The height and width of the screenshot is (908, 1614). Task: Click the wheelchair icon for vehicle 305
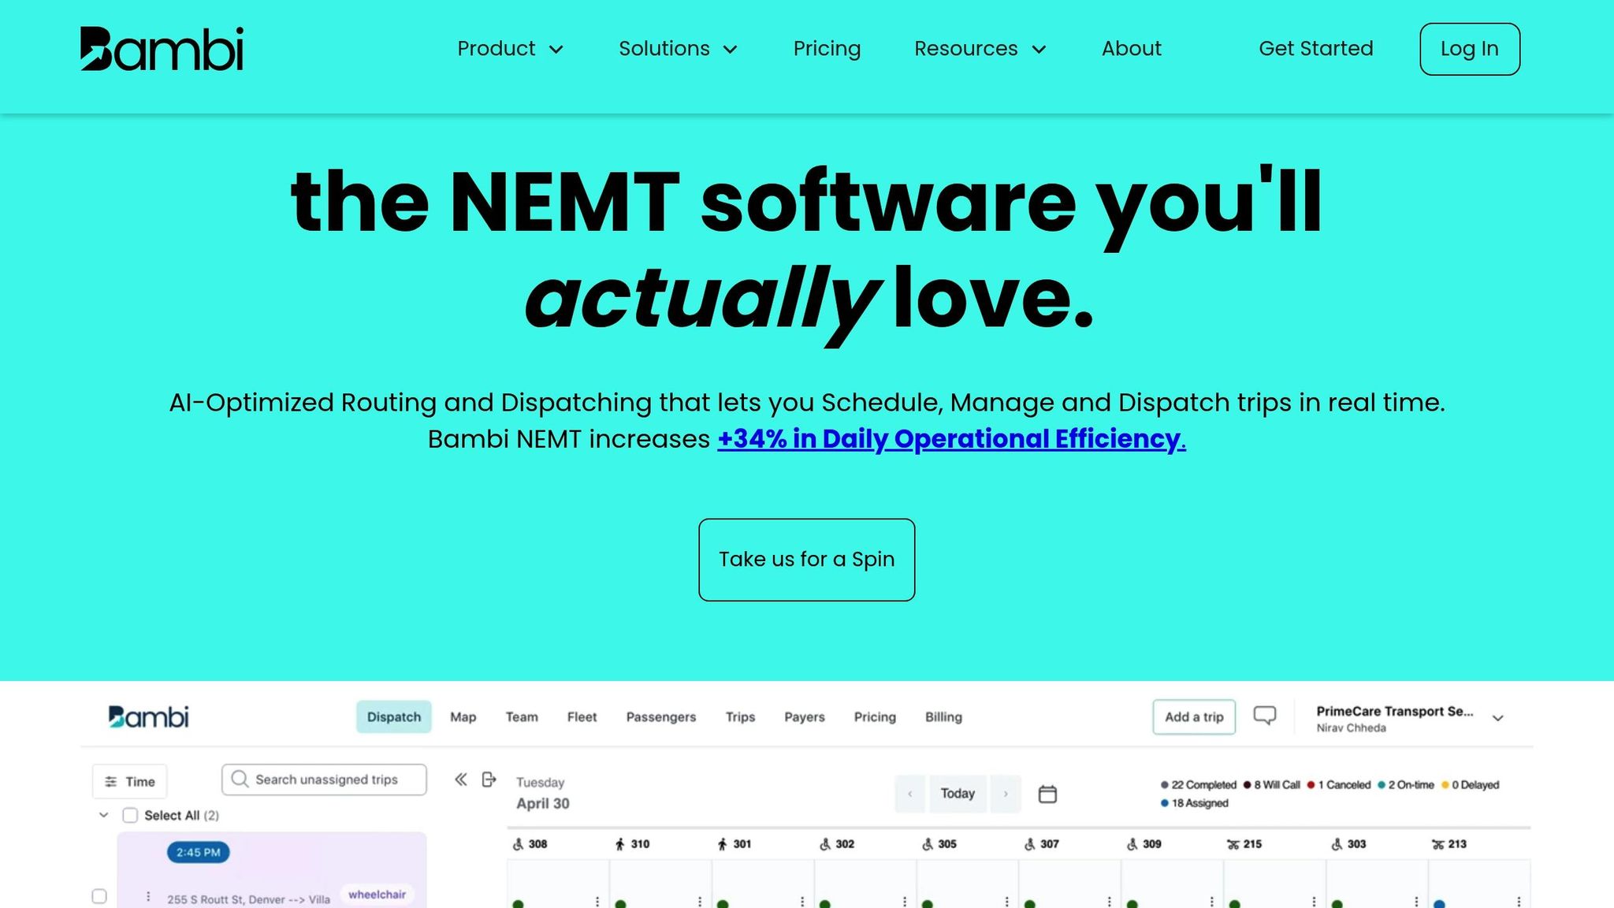pyautogui.click(x=928, y=844)
